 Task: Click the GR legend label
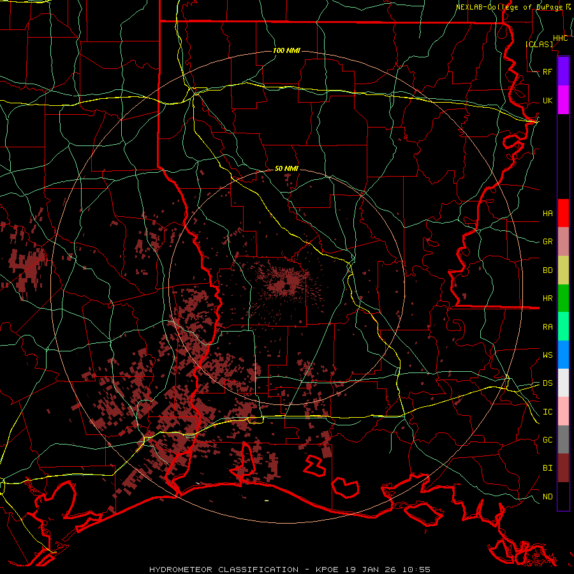pyautogui.click(x=548, y=242)
